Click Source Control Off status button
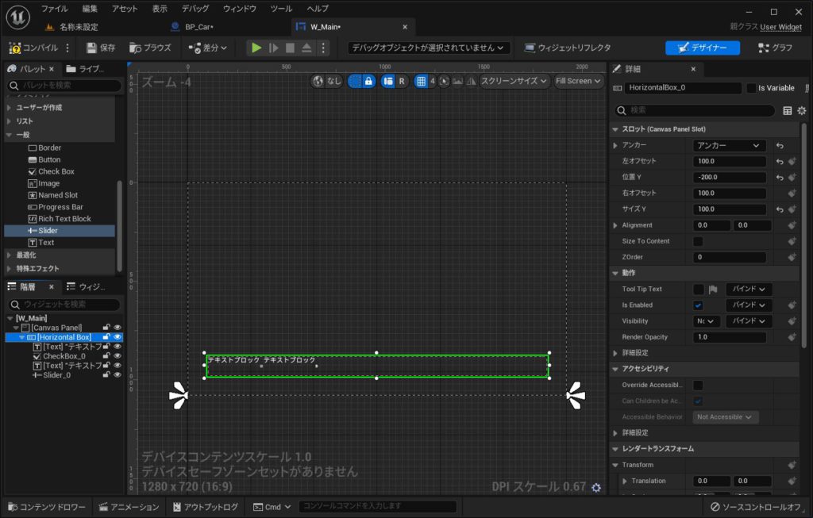The width and height of the screenshot is (813, 518). pyautogui.click(x=756, y=507)
